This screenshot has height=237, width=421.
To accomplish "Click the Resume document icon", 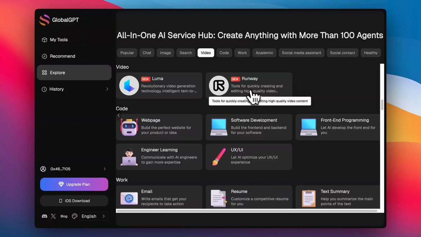I will pos(219,198).
